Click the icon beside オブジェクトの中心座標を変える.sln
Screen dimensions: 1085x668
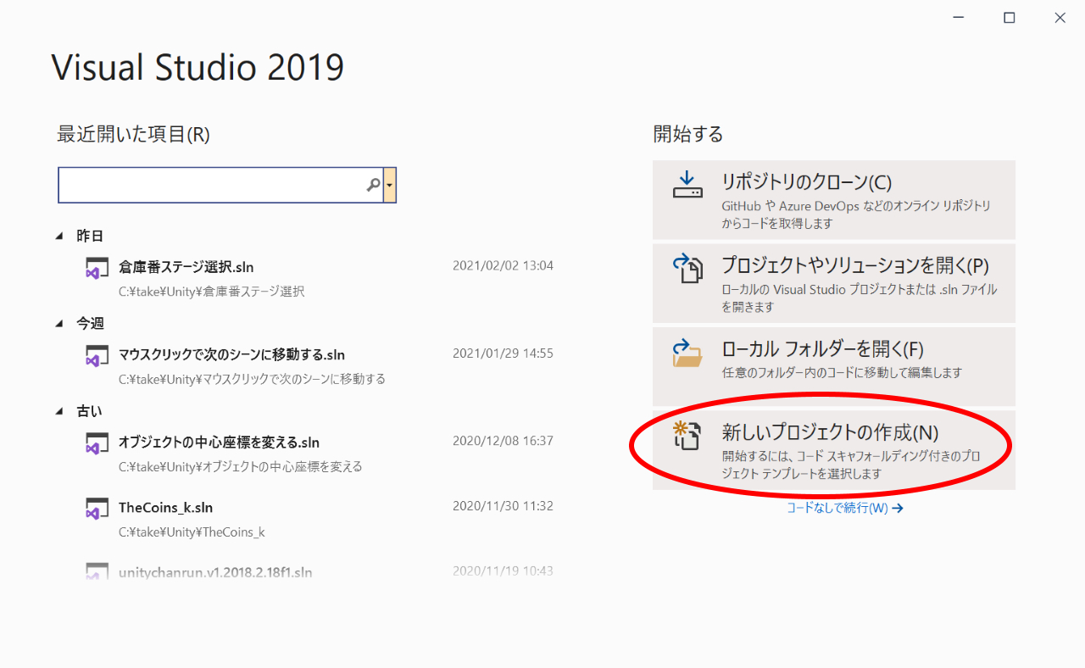(96, 442)
